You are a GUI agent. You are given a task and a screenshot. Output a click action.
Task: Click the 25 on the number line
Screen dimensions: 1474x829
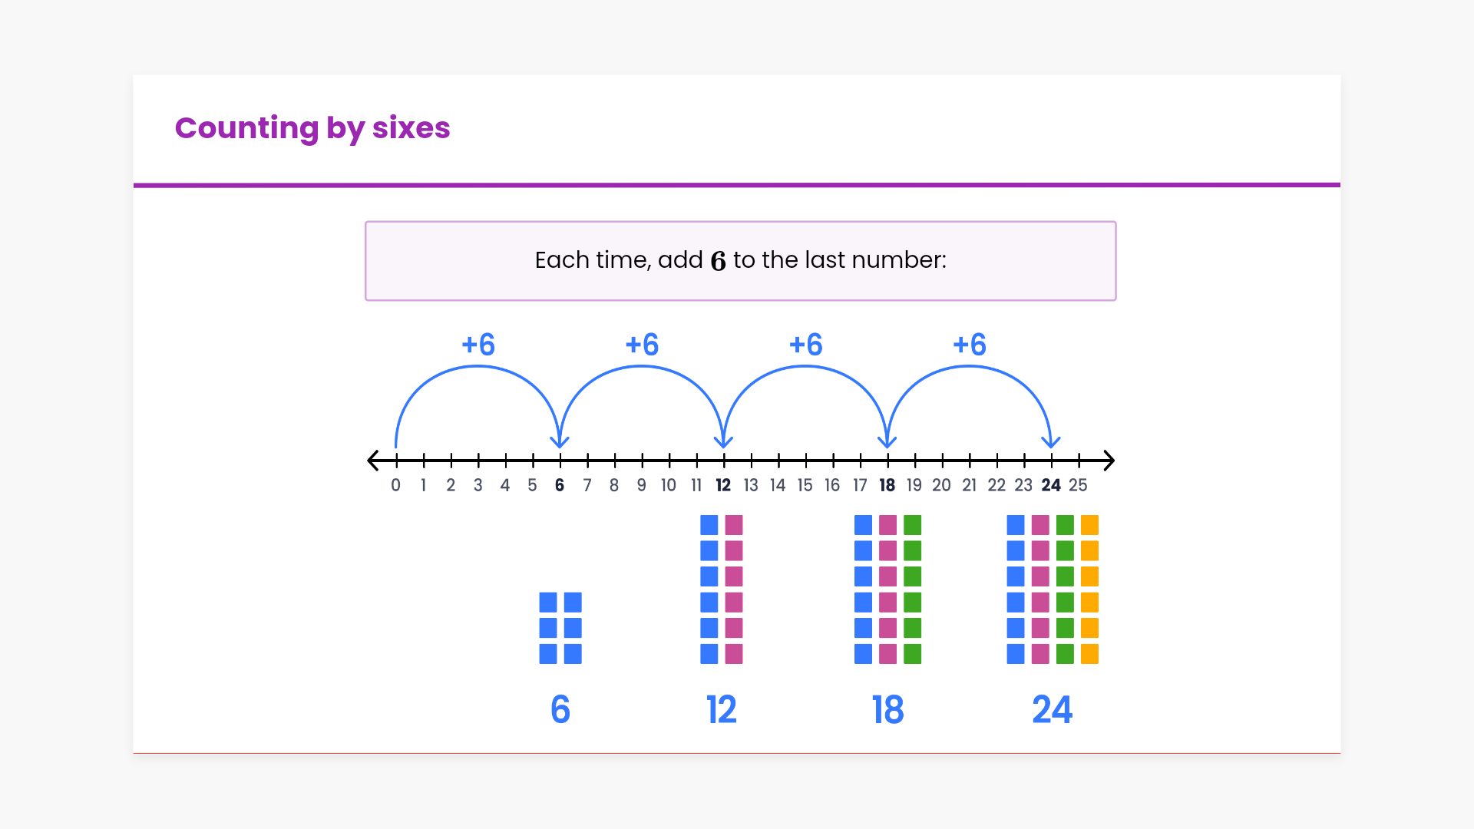[x=1078, y=485]
